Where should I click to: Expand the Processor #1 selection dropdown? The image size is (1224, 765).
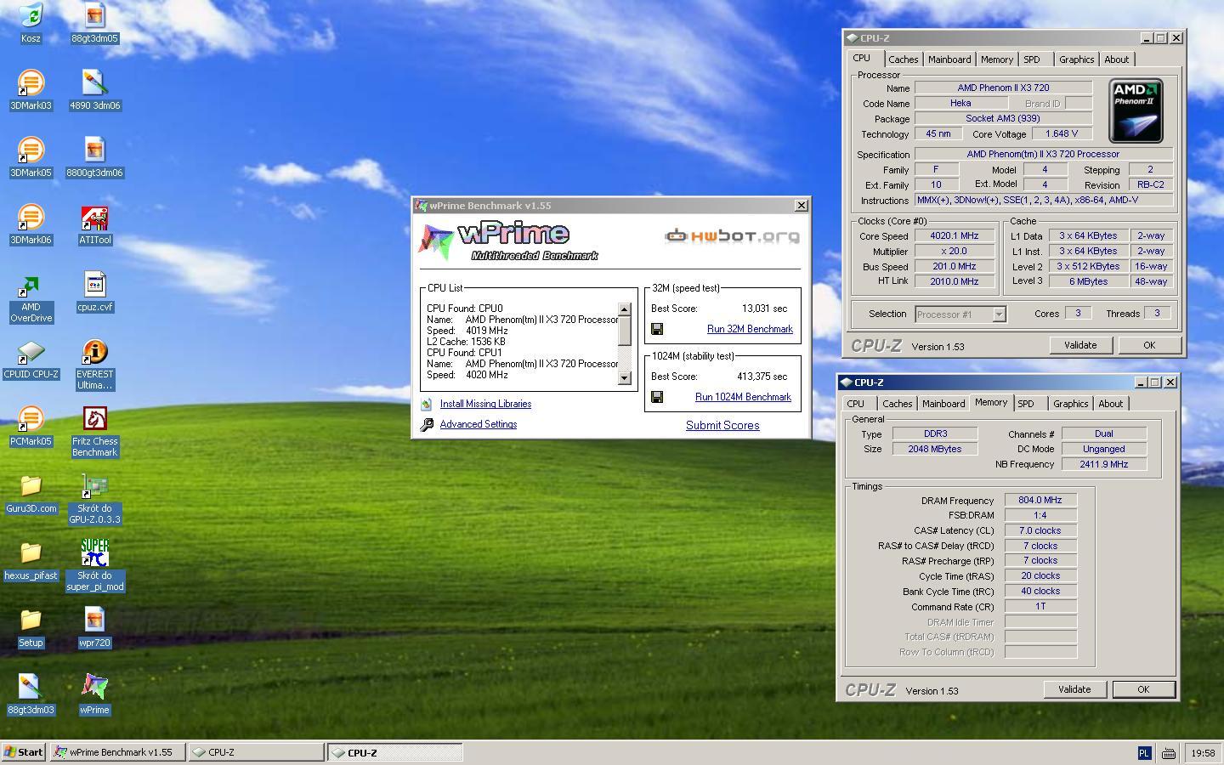point(1000,314)
